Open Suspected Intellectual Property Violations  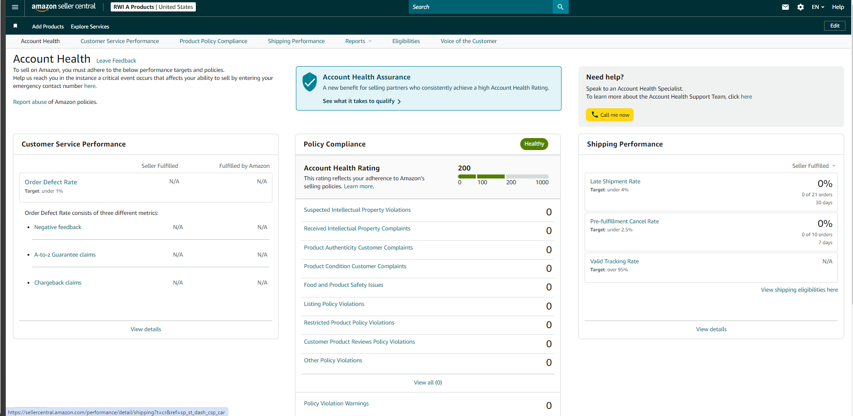point(357,210)
